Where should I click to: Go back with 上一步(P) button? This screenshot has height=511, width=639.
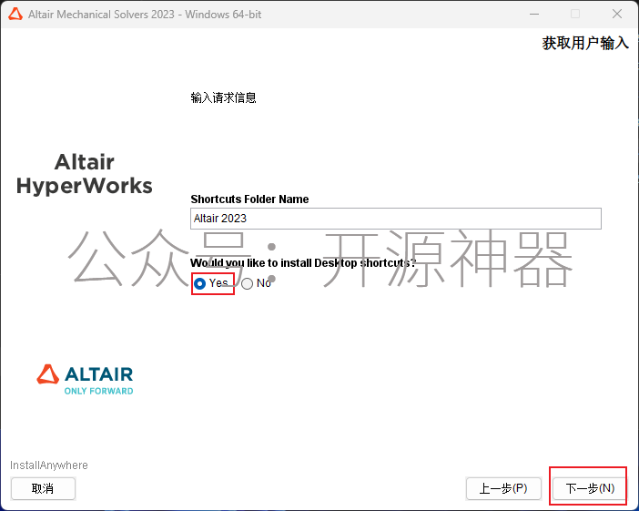pos(503,488)
